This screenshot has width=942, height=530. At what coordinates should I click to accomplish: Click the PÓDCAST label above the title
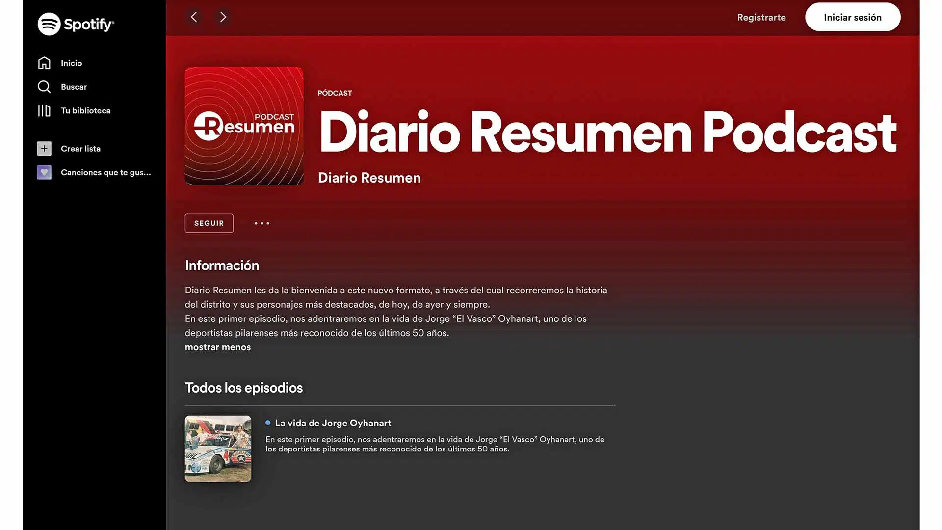(335, 93)
